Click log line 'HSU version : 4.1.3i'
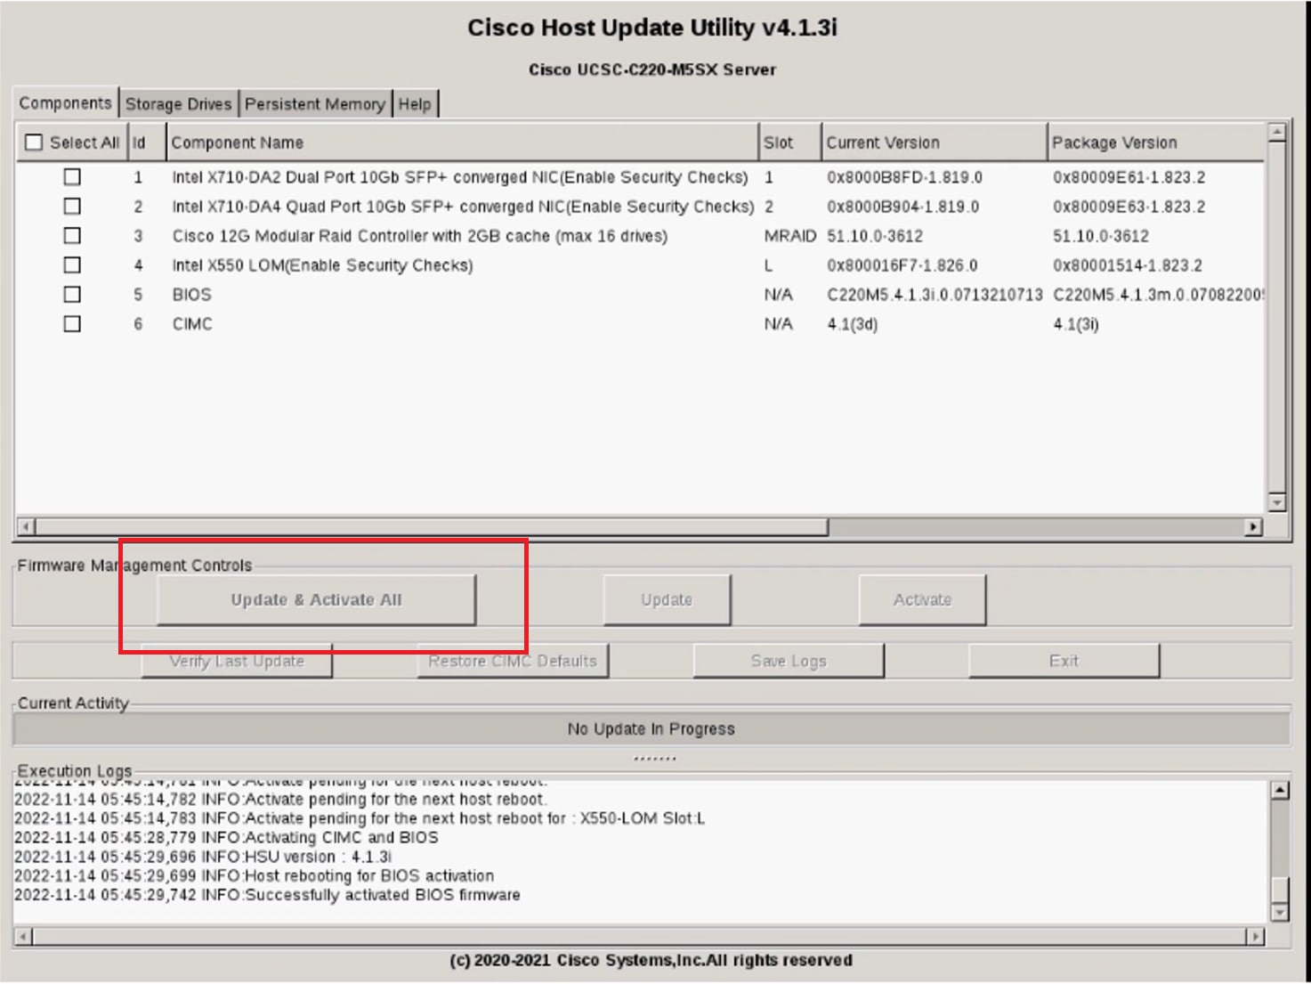 coord(203,857)
